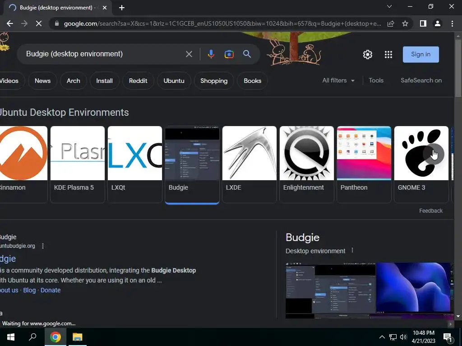Go back to the previous page
This screenshot has height=346, width=462.
[10, 23]
